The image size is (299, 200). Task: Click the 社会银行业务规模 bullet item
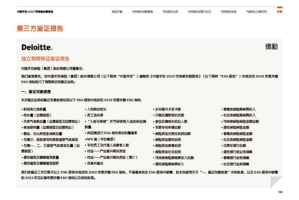[x=237, y=163]
